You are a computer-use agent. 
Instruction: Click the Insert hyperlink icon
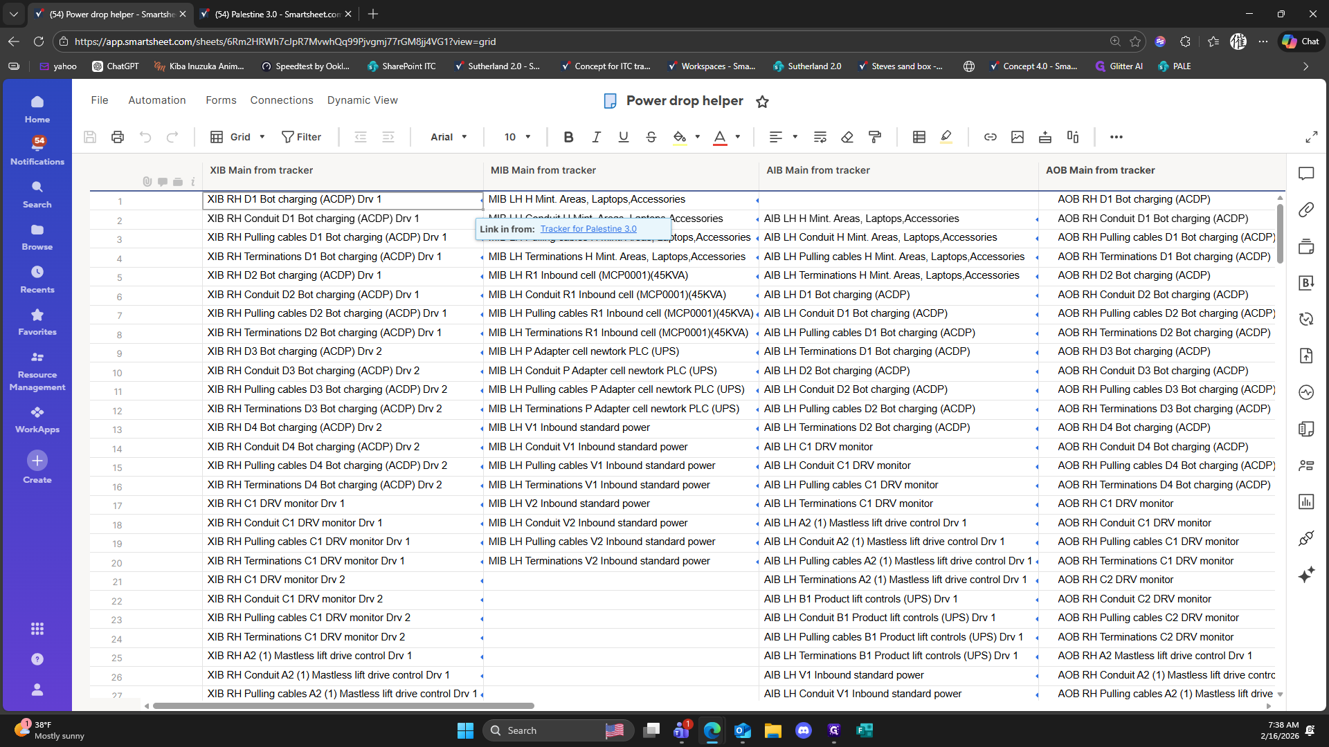tap(991, 137)
